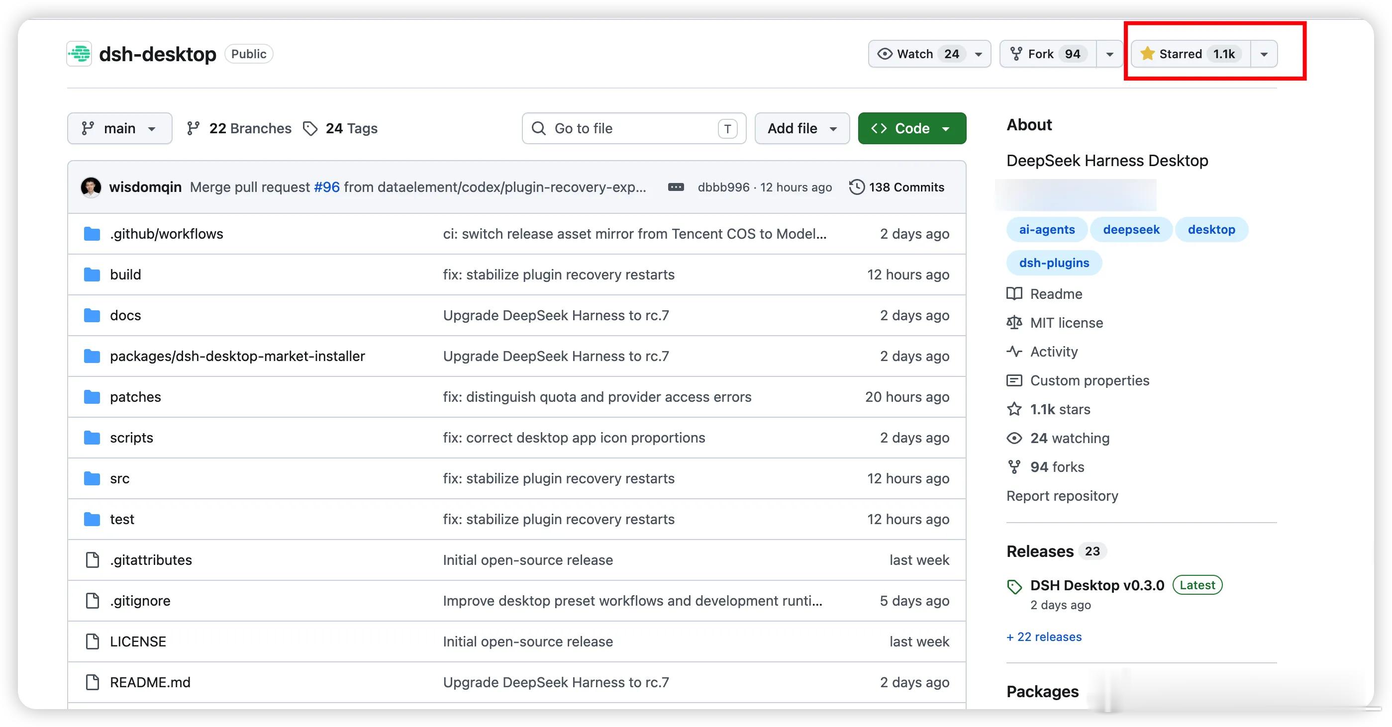The width and height of the screenshot is (1392, 727).
Task: Click the pulse icon beside Activity
Action: click(x=1014, y=352)
